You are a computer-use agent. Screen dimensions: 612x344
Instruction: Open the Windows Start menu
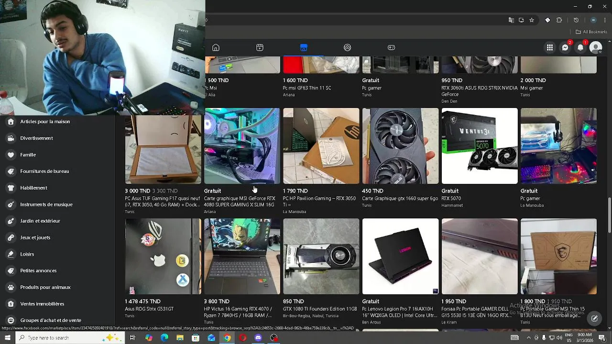7,338
